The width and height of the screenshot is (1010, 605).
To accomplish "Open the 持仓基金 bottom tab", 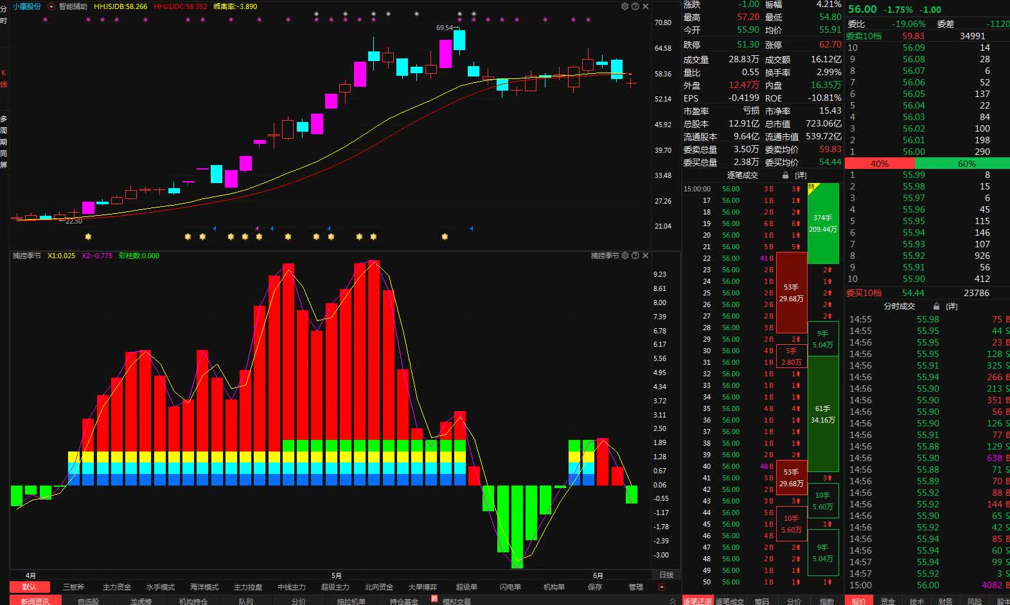I will 404,601.
